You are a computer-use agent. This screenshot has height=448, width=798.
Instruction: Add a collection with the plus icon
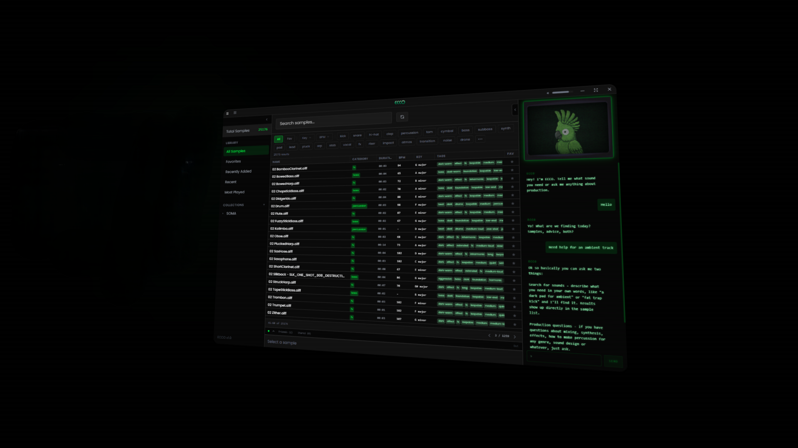[264, 205]
